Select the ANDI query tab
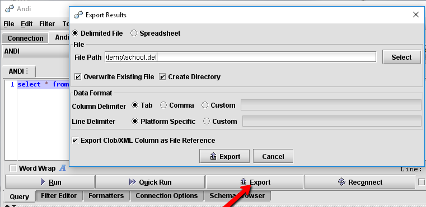Screen dimensions: 426x207 point(18,71)
